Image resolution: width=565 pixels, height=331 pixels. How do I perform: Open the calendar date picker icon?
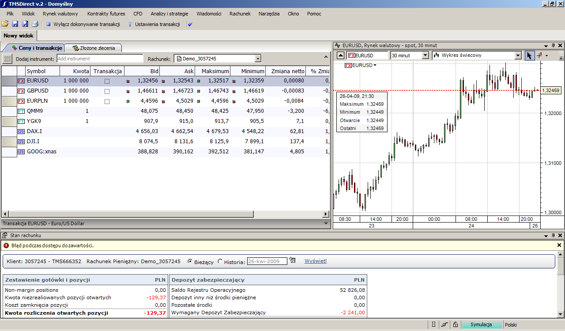tap(293, 261)
